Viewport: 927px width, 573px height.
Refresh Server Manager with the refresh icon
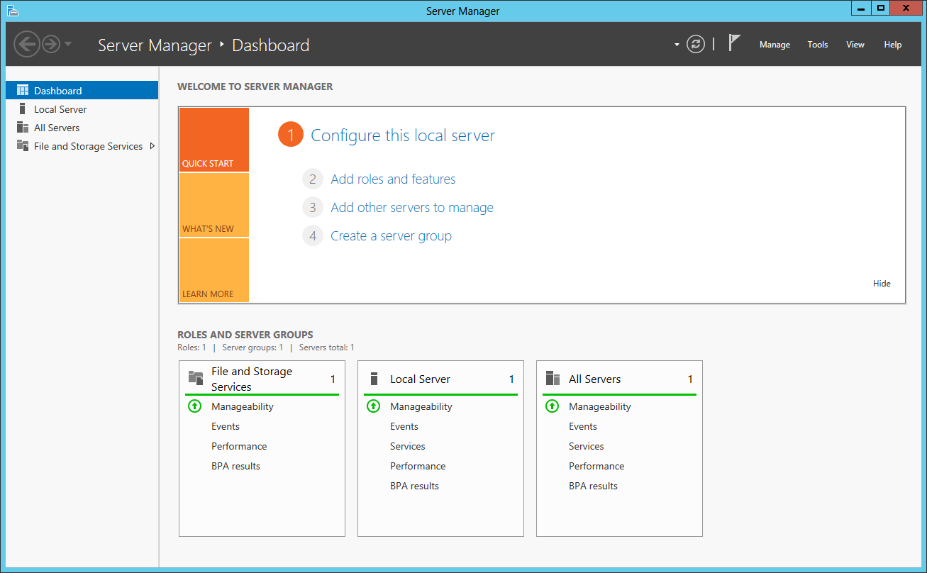(x=695, y=43)
